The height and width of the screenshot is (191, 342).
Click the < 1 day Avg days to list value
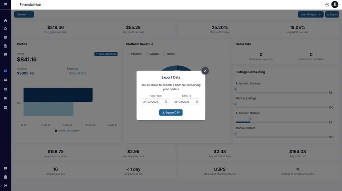(133, 169)
